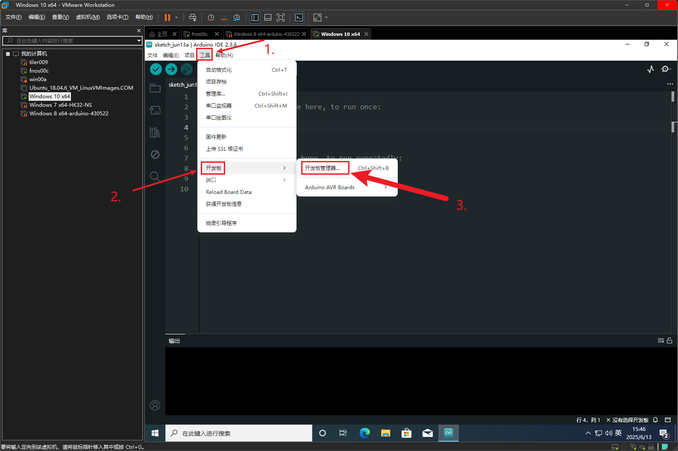Open File Explorer from guest taskbar
The width and height of the screenshot is (678, 451).
(x=386, y=433)
